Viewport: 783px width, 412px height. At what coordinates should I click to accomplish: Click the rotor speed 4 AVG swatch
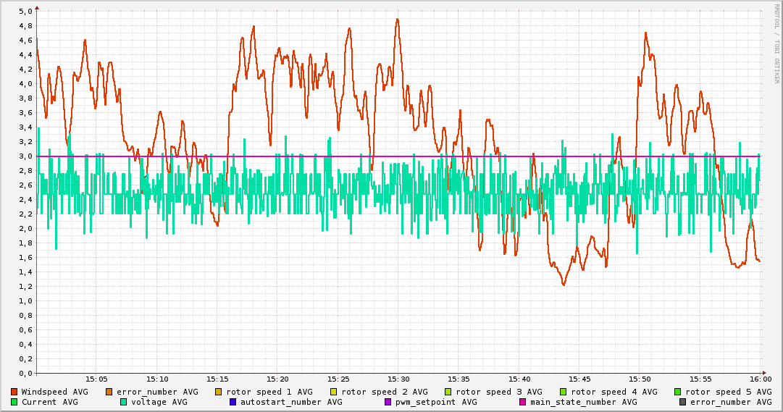coord(564,392)
